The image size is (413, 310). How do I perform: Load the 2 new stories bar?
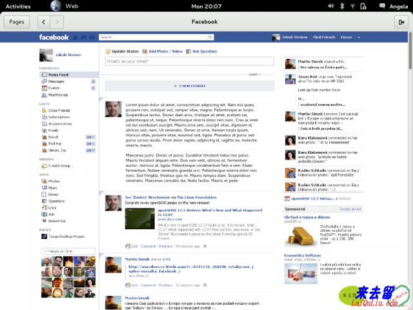pos(189,86)
